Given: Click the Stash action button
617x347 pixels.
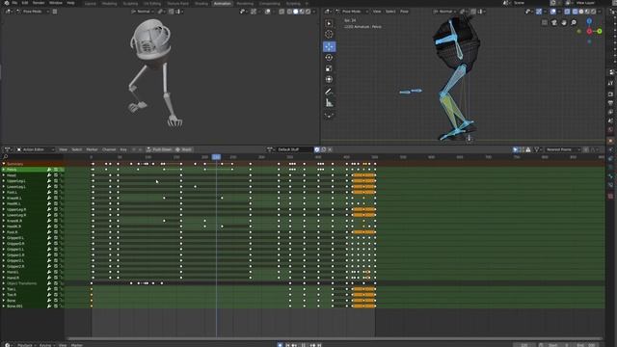Looking at the screenshot, I should point(184,149).
